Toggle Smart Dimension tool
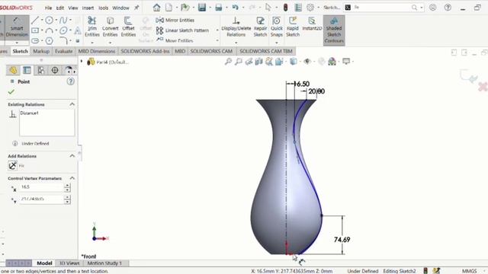The height and width of the screenshot is (274, 488). click(17, 27)
